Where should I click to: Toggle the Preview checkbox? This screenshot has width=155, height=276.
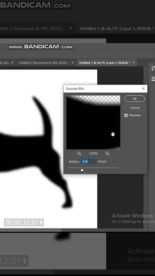tap(126, 115)
